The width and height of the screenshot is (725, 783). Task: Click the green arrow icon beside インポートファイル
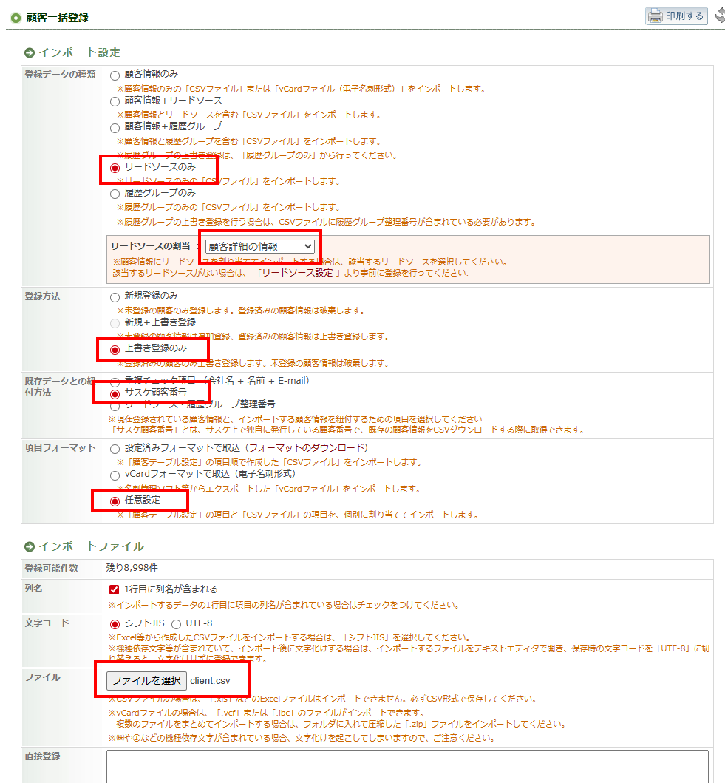[30, 546]
